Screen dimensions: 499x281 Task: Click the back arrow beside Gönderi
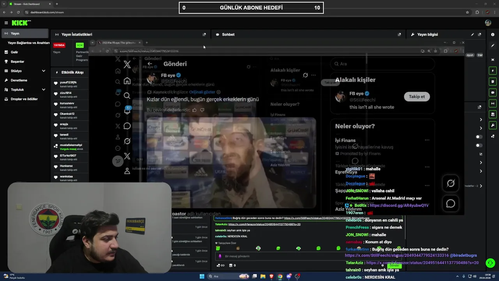pyautogui.click(x=150, y=64)
